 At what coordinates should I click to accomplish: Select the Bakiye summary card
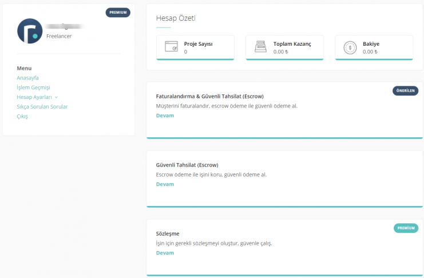(x=374, y=47)
